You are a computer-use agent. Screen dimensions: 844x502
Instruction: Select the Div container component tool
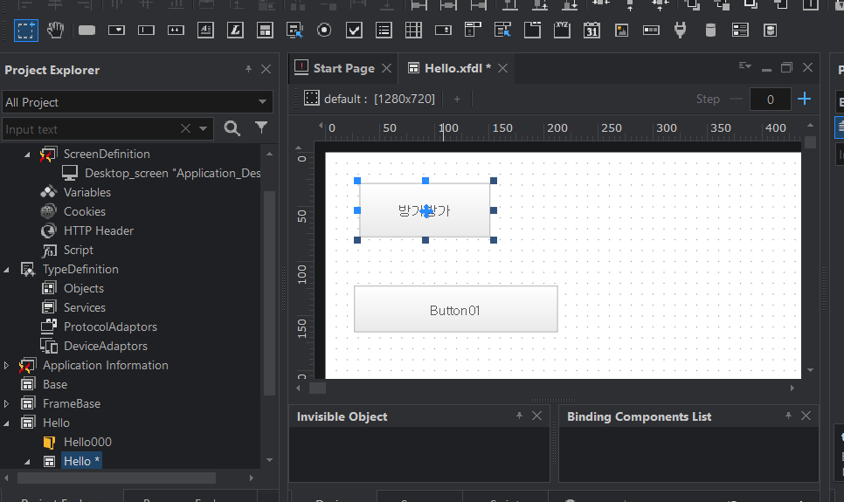tap(265, 31)
